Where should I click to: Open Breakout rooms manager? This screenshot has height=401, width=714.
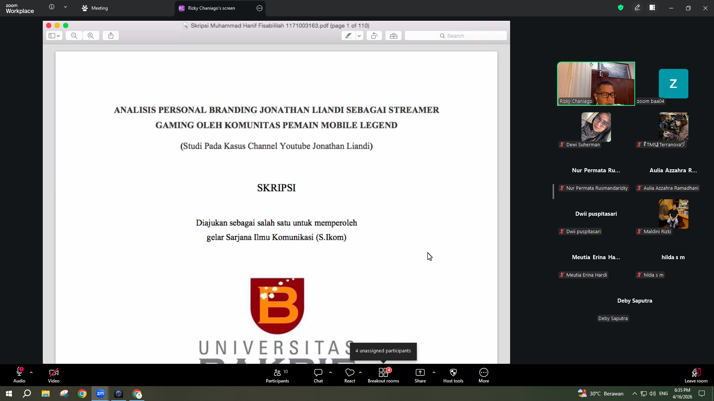point(383,375)
